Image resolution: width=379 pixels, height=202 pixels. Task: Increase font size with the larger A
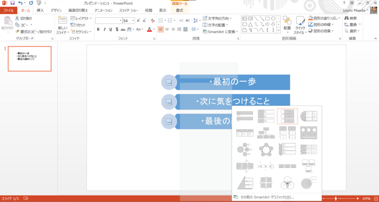[138, 21]
